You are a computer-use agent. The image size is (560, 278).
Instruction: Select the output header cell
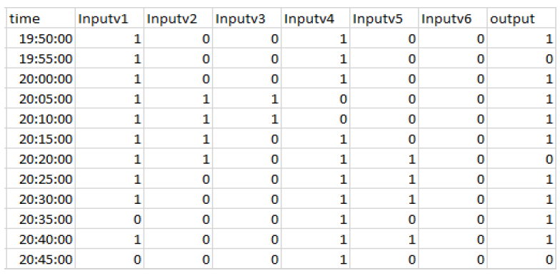tap(521, 19)
